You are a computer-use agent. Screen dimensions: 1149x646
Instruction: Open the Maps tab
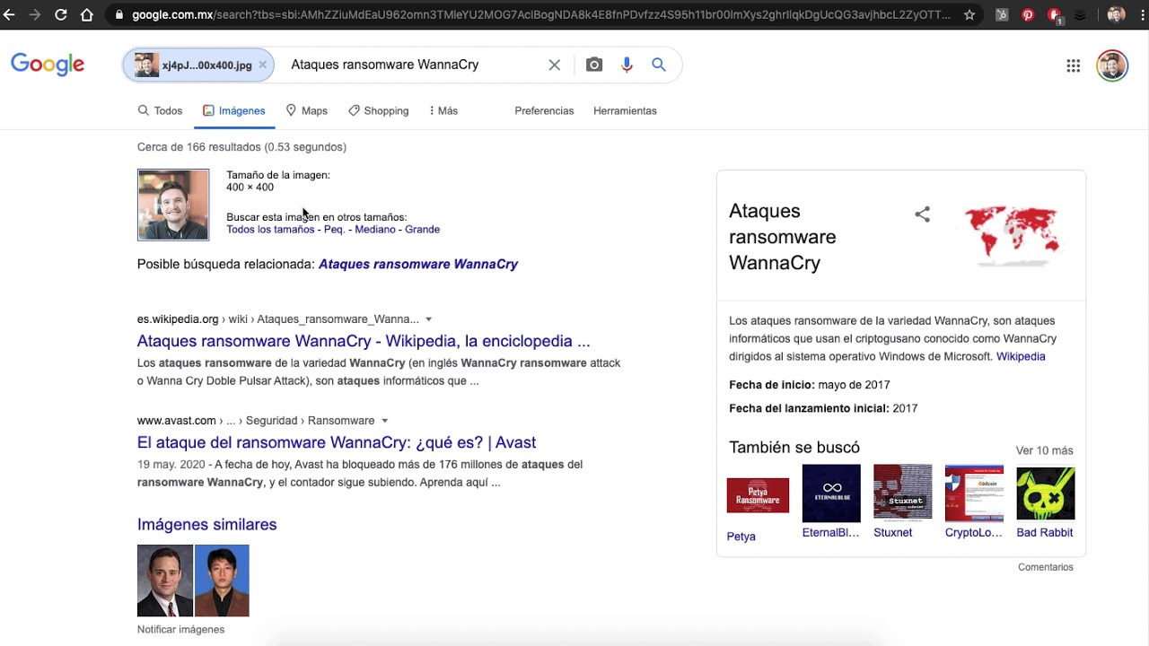tap(306, 110)
